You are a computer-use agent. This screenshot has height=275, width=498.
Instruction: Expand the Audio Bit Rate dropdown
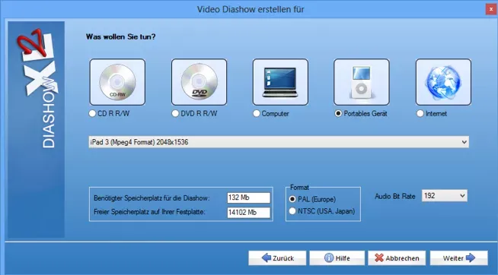(x=445, y=196)
